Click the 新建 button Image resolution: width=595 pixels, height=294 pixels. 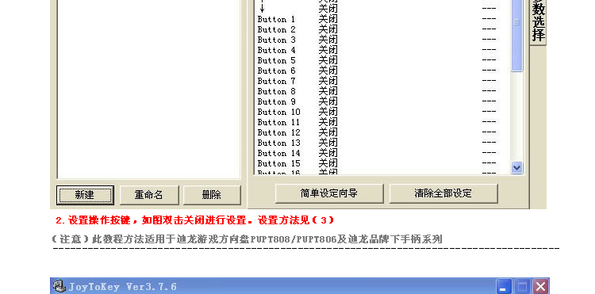tap(85, 195)
